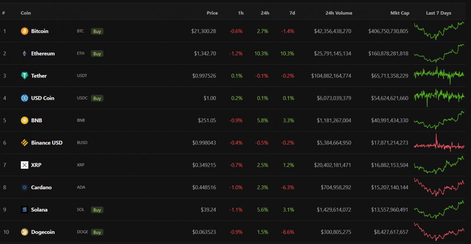Screen dimensions: 471x244
Task: Open Ethereum's 7-day sparkline chart
Action: (x=439, y=53)
